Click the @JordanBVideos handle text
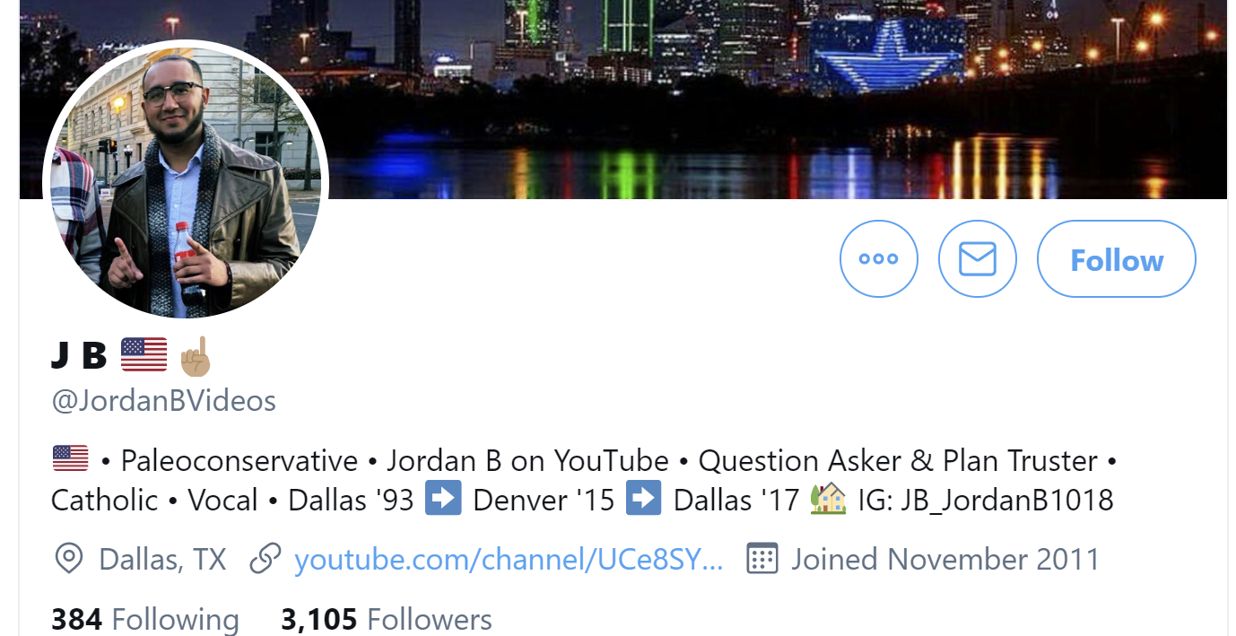The height and width of the screenshot is (636, 1236). click(x=164, y=400)
